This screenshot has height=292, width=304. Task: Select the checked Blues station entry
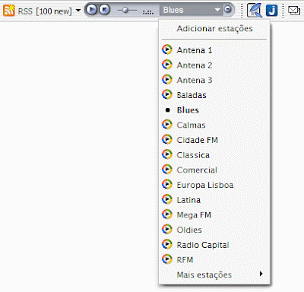coord(214,110)
